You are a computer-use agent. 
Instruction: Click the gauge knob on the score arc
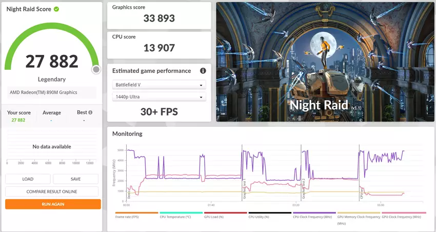coord(96,70)
